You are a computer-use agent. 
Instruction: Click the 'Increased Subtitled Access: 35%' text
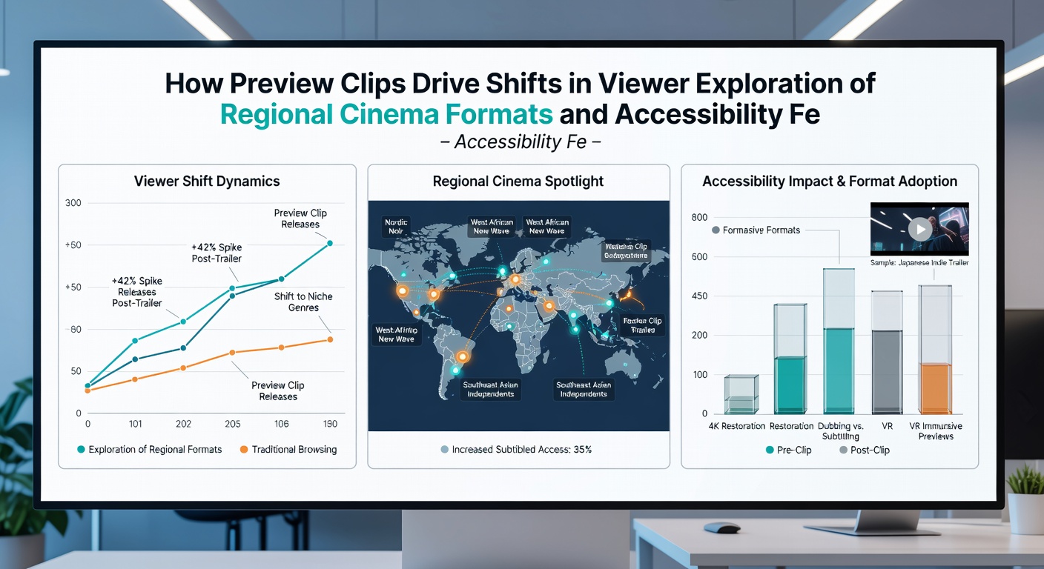[x=522, y=449]
